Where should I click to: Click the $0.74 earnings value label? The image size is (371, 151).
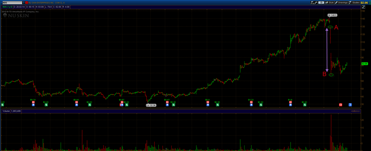coord(33,100)
